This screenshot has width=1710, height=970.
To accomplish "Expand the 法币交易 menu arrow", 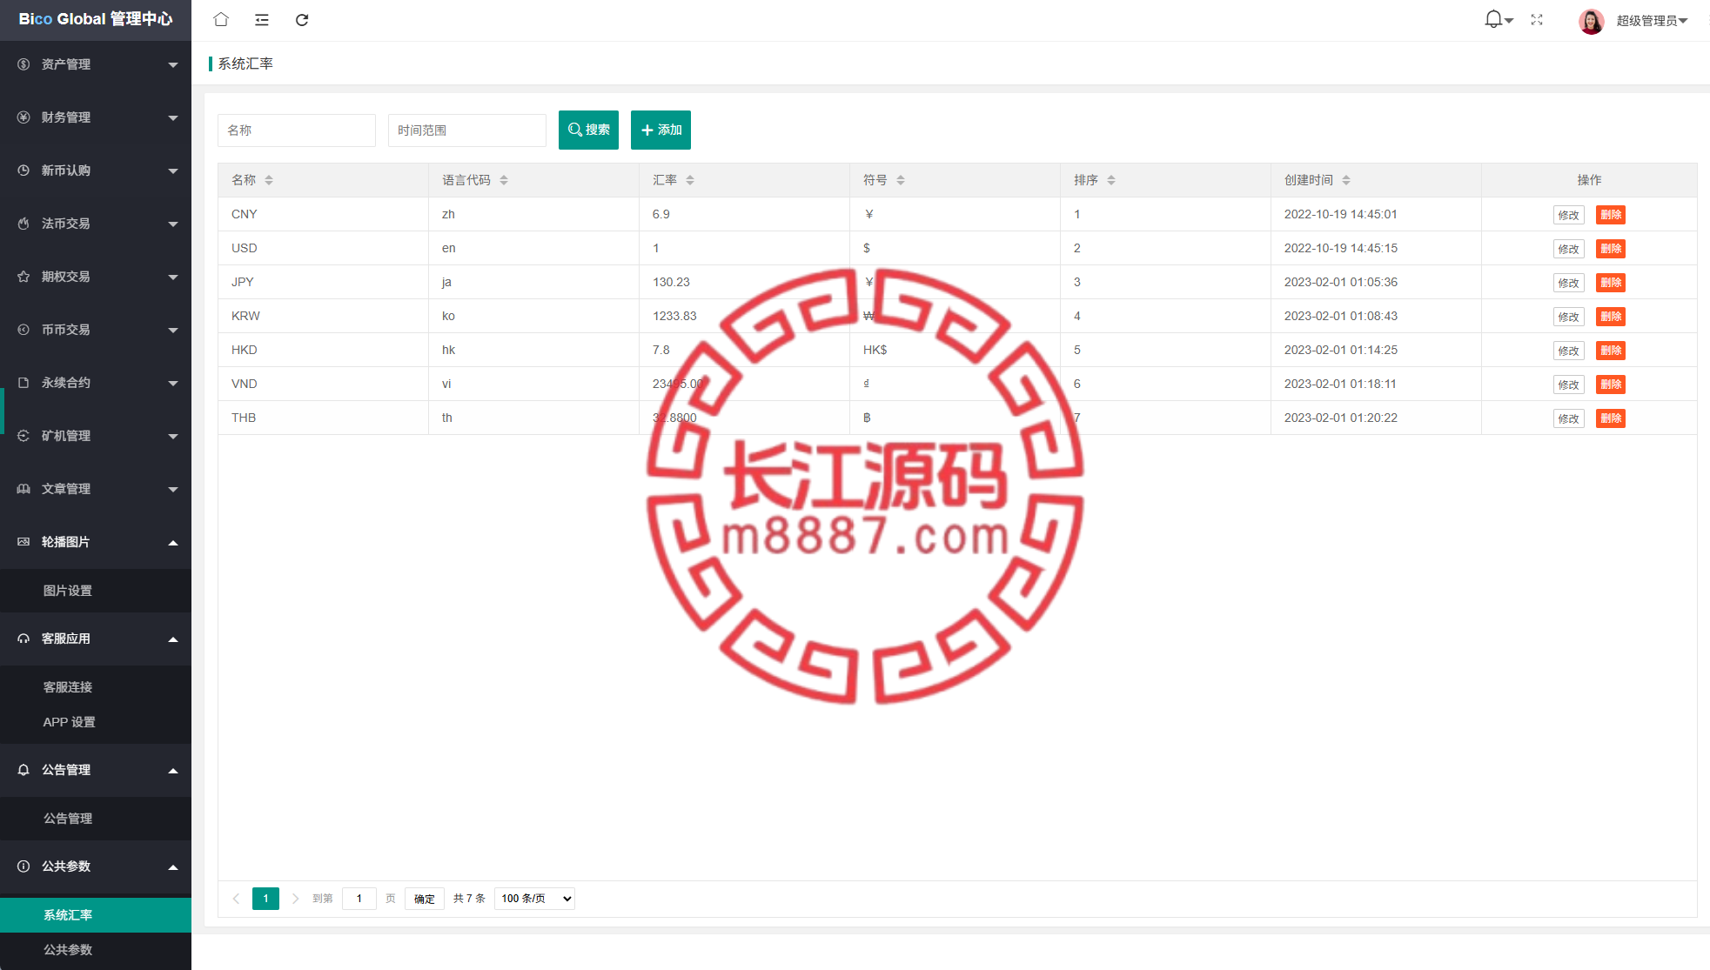I will [173, 224].
